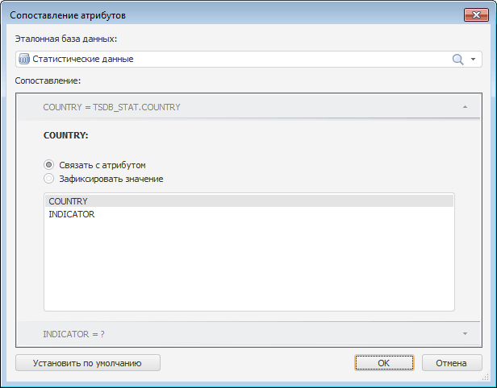Click the dialog title bar text

tap(68, 15)
